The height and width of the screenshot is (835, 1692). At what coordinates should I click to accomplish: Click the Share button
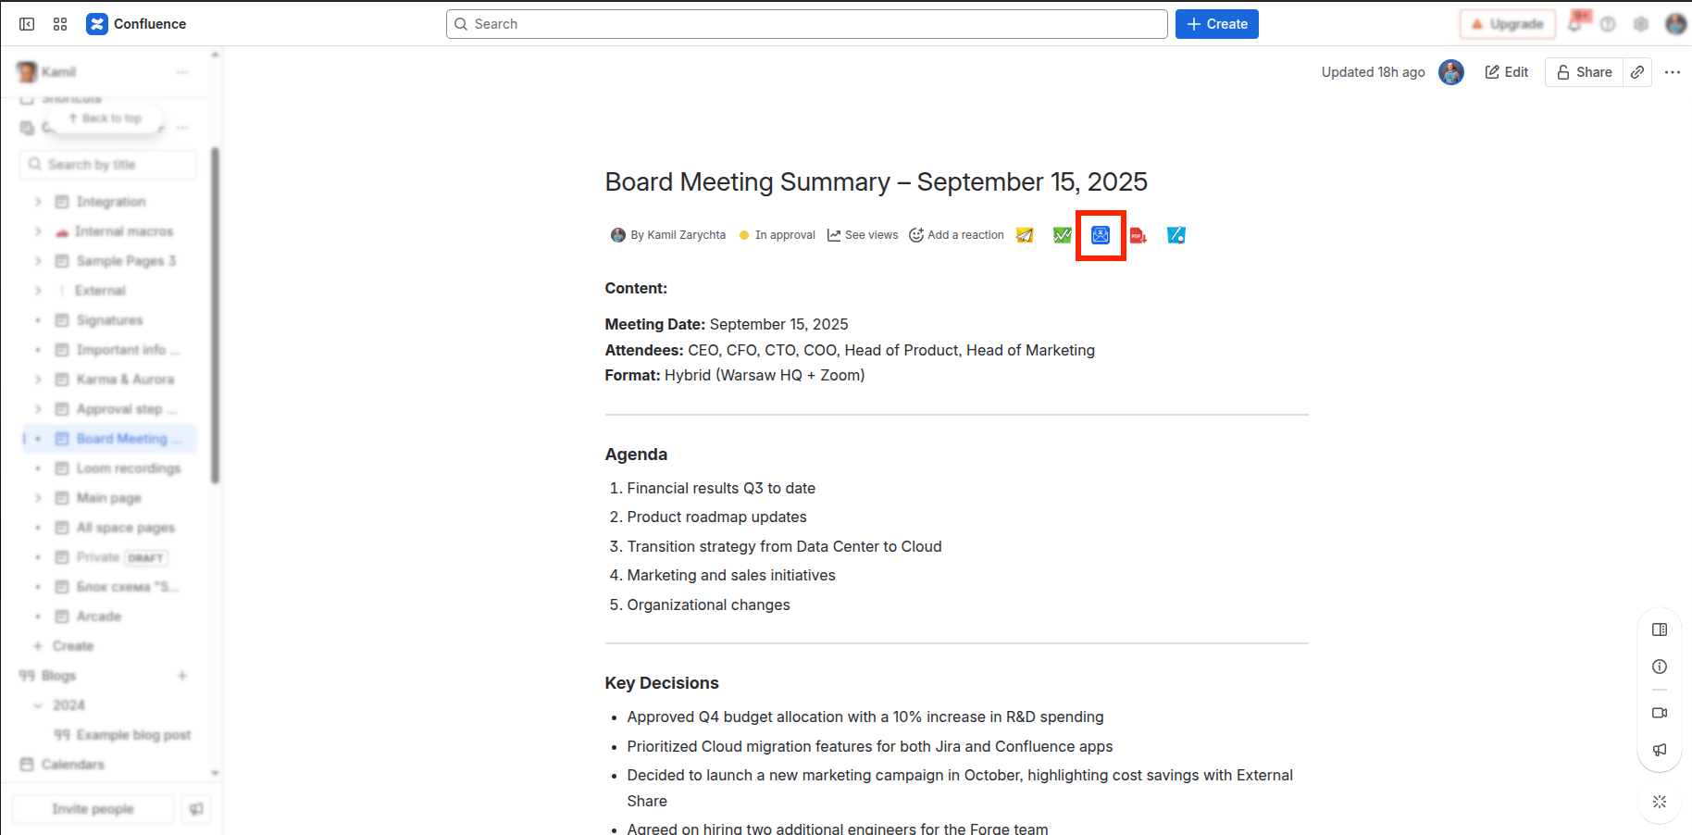[x=1584, y=72]
